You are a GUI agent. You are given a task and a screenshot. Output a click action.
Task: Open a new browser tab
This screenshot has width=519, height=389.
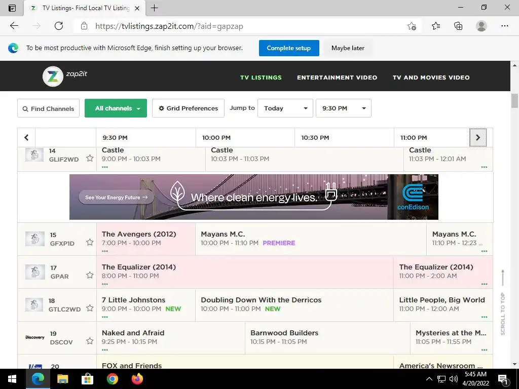tap(154, 8)
